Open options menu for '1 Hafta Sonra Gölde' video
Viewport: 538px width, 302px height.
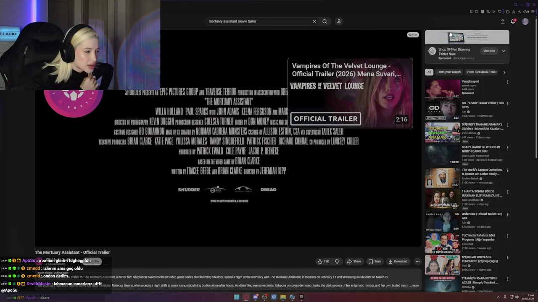507,192
